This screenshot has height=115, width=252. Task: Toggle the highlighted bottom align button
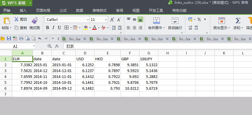[140, 20]
